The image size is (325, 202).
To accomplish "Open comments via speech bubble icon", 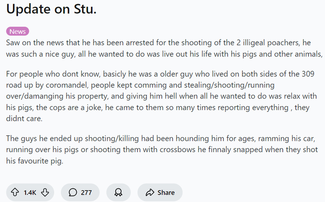I will coord(72,192).
